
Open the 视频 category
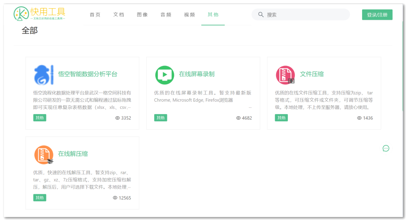pos(189,14)
